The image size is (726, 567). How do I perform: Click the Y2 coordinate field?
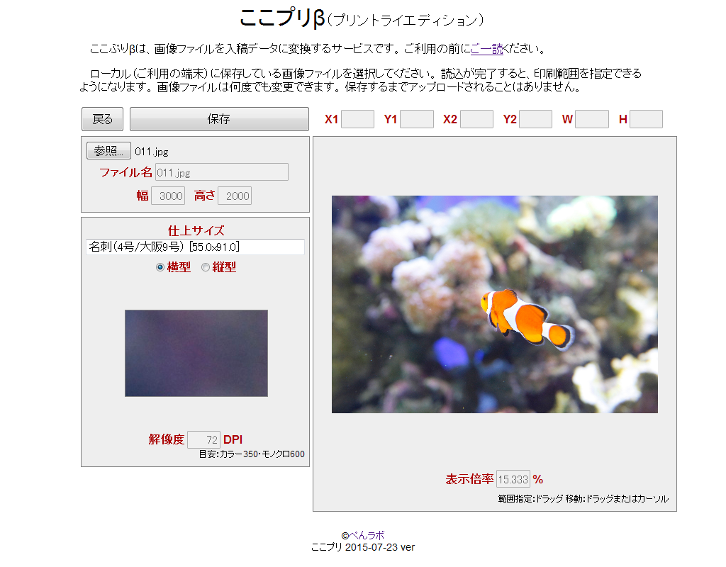(x=536, y=119)
